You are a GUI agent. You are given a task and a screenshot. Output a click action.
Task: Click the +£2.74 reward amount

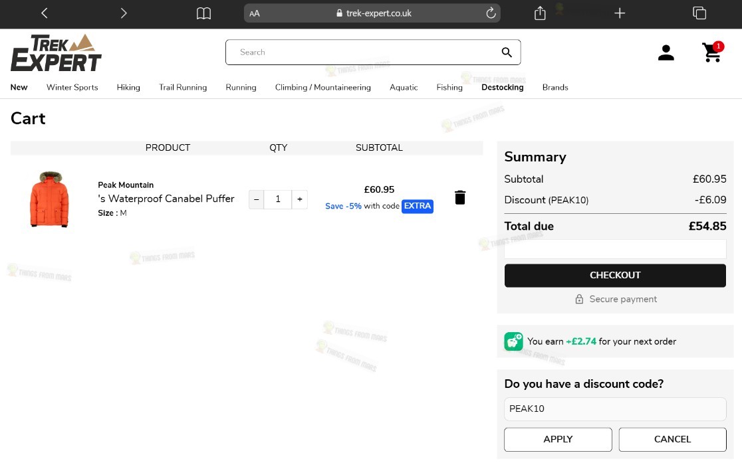click(x=581, y=341)
